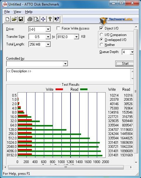
Task: Click the 16.0 write value 227721
Action: 113,117
